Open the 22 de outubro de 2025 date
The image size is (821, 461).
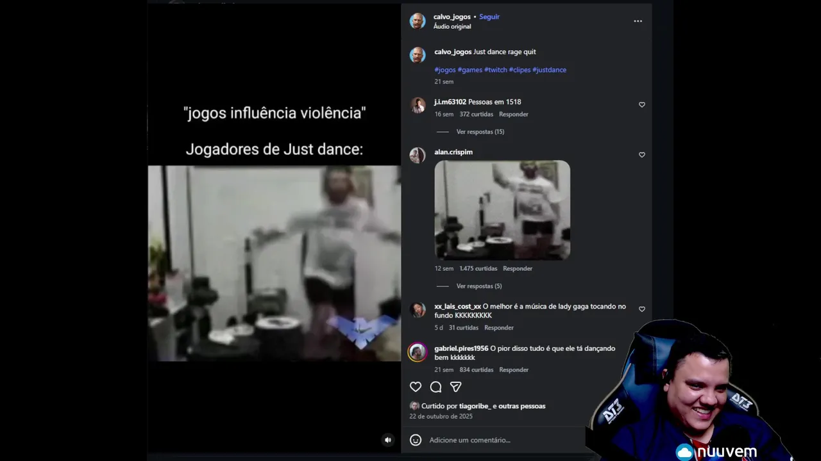point(441,416)
